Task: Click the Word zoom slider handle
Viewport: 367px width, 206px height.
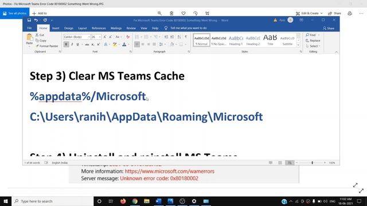Action: pyautogui.click(x=312, y=163)
